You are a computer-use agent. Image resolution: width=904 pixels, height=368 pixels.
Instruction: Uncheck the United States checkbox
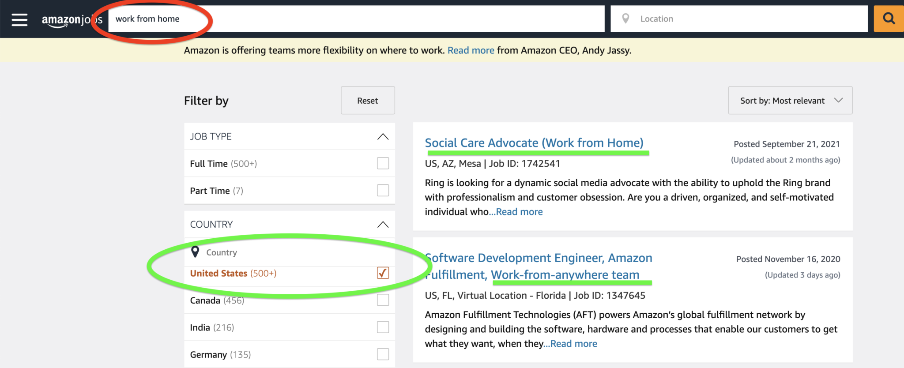pyautogui.click(x=383, y=273)
